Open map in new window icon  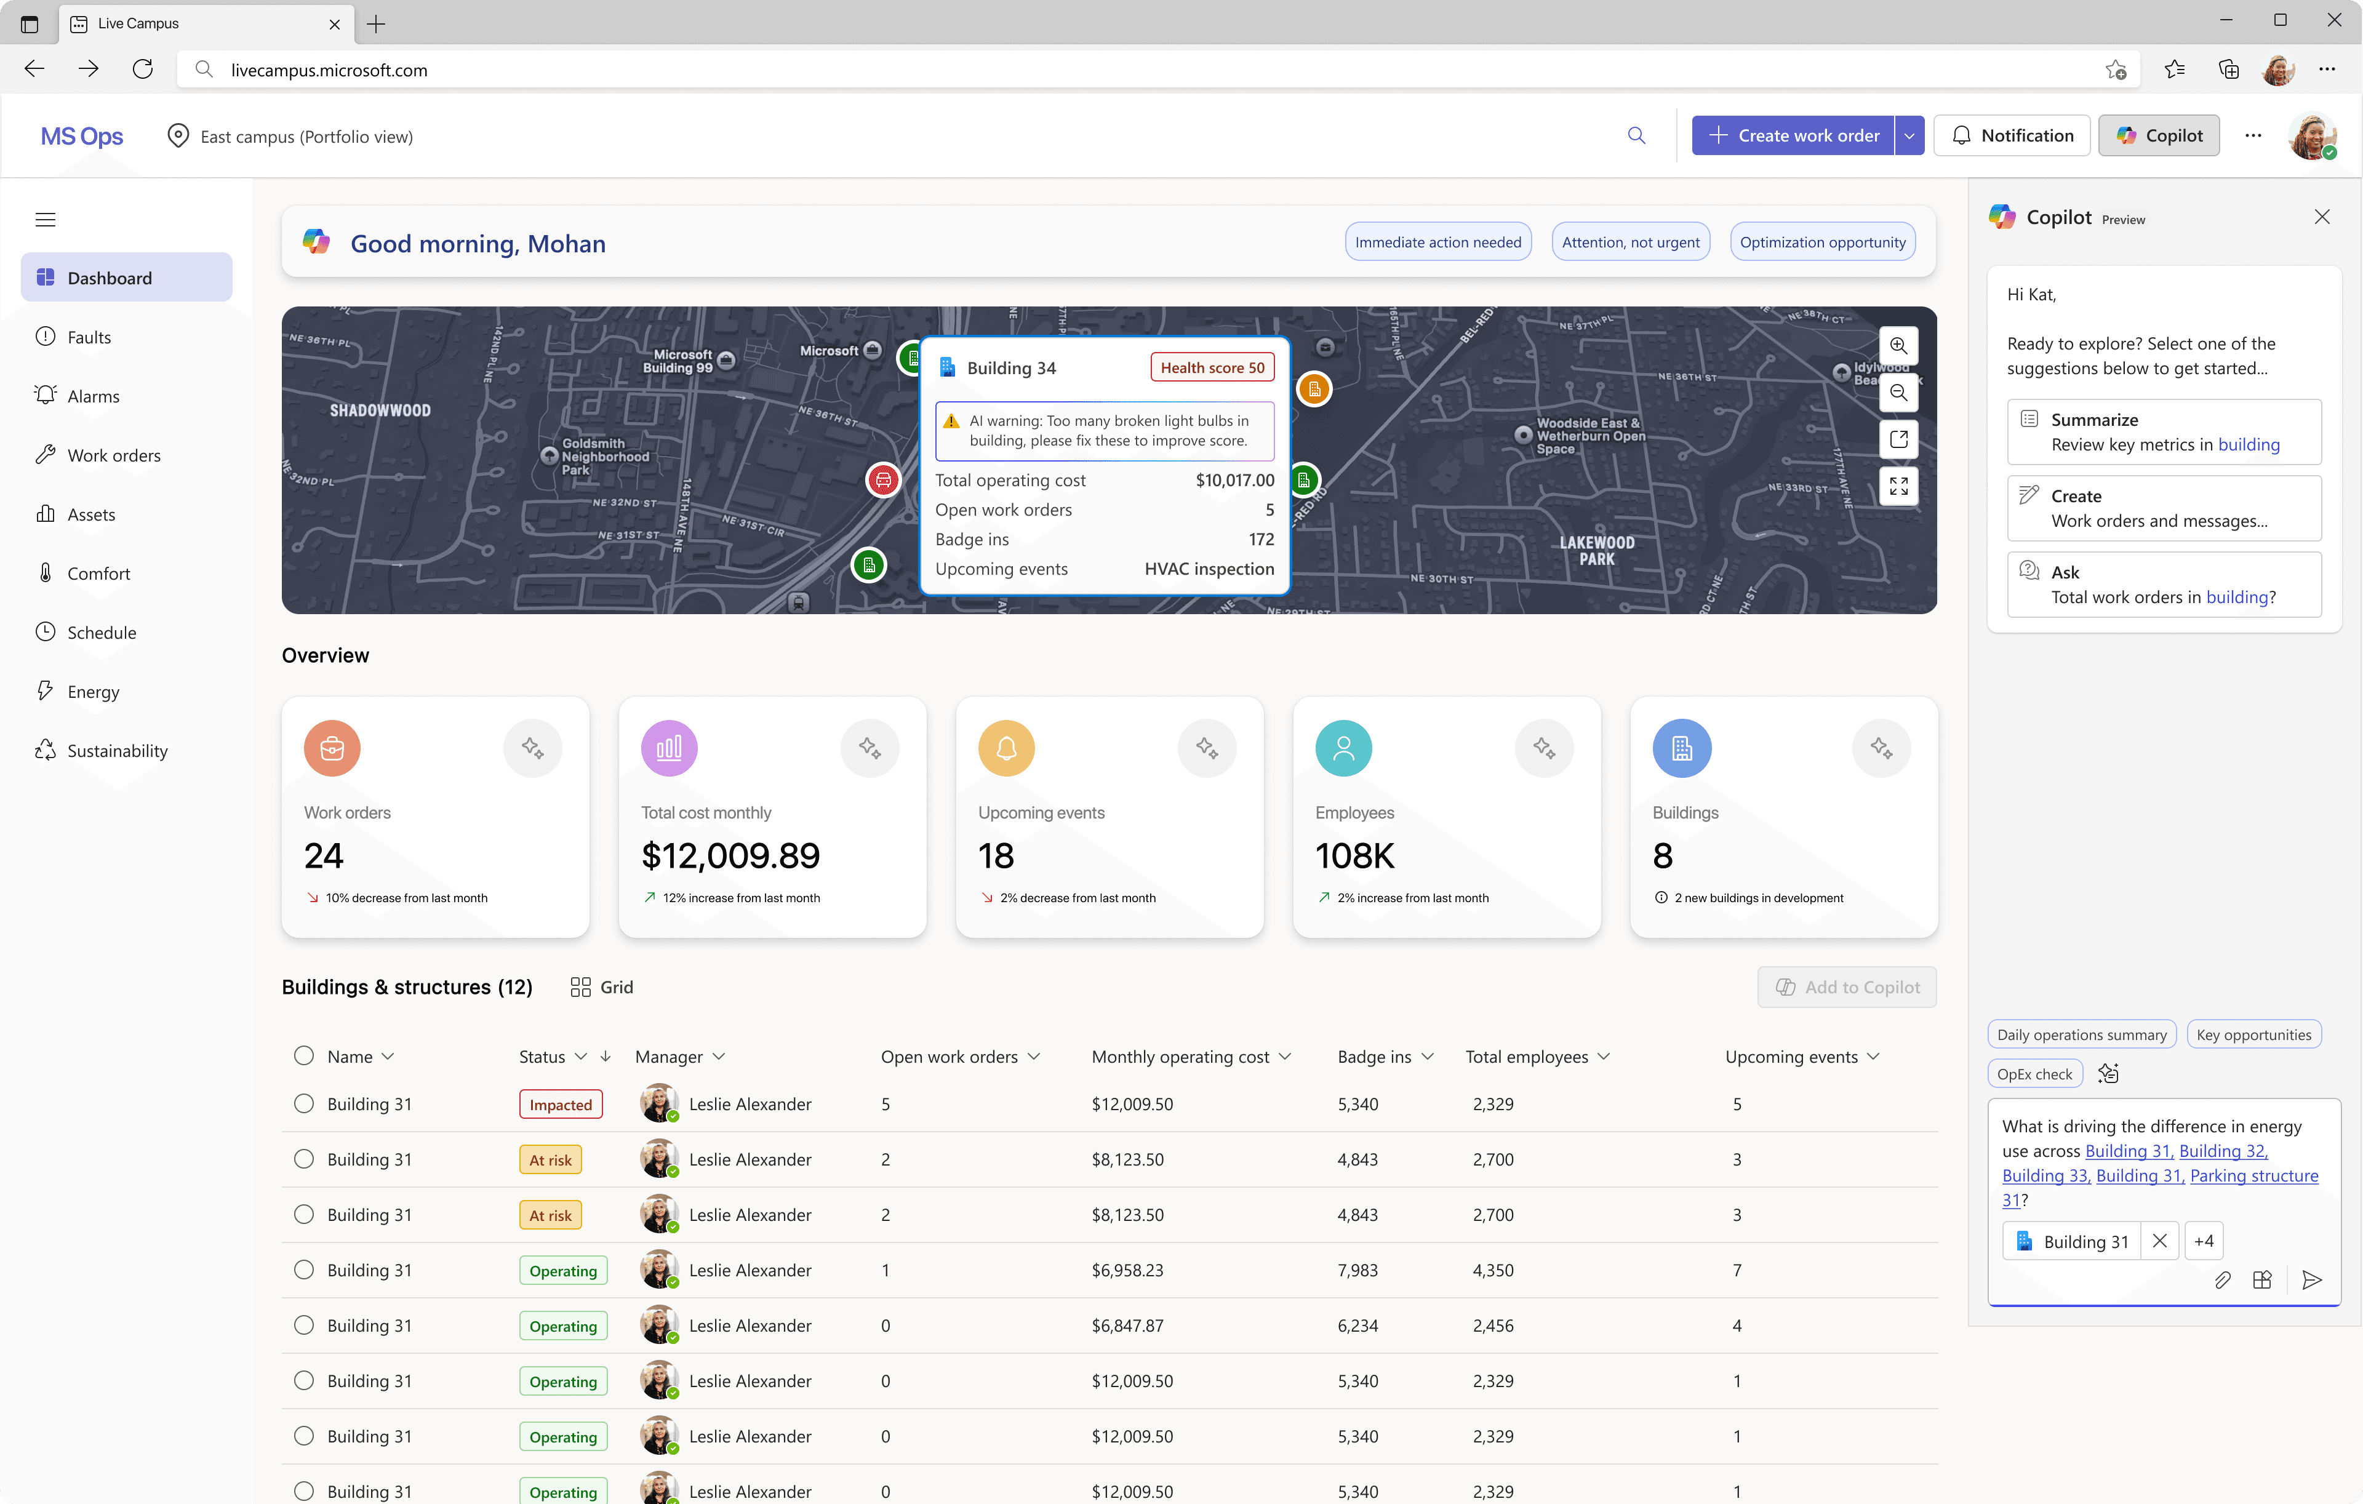click(1898, 439)
